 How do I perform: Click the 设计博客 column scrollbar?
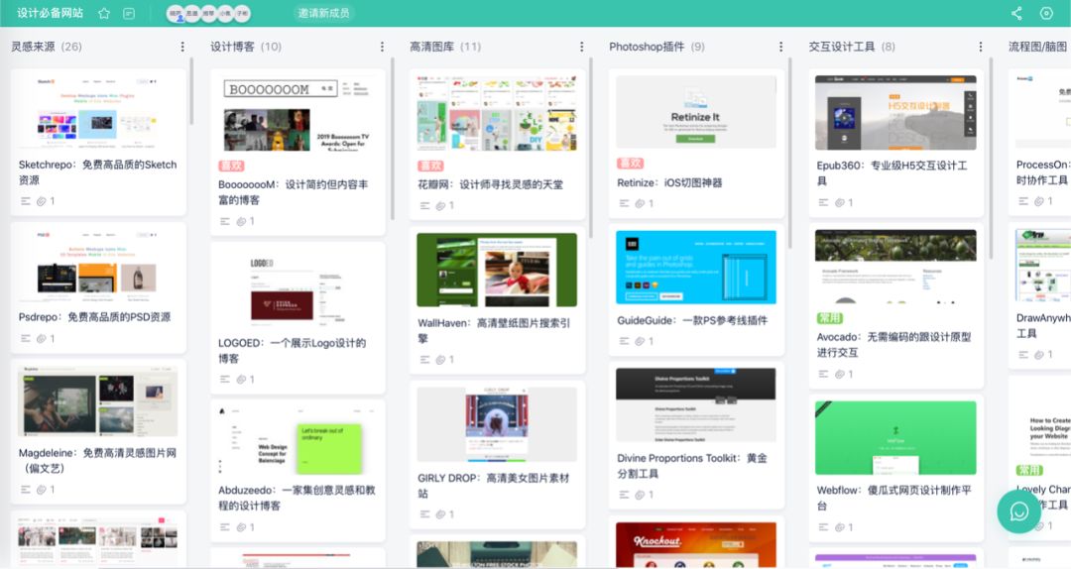point(392,139)
